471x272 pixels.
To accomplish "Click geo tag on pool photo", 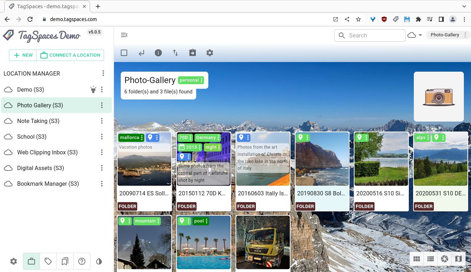I will (184, 221).
